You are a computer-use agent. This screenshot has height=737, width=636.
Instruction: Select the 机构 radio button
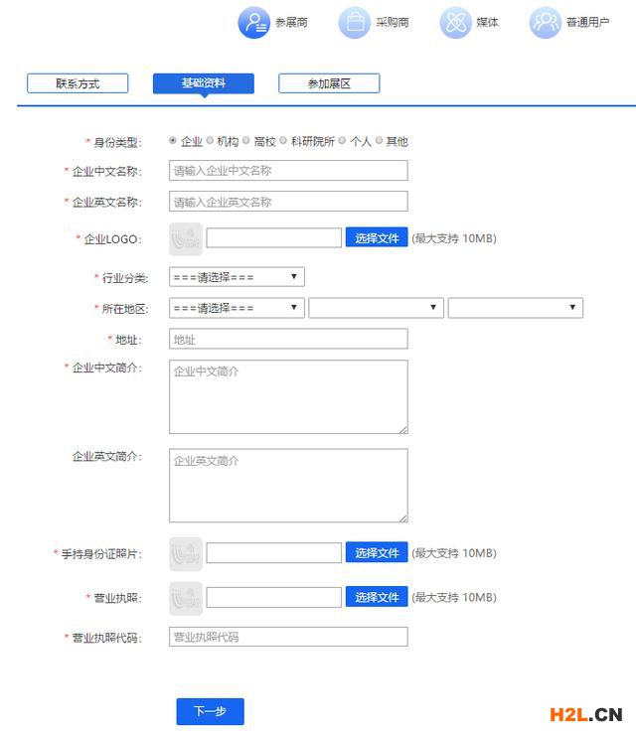click(210, 140)
